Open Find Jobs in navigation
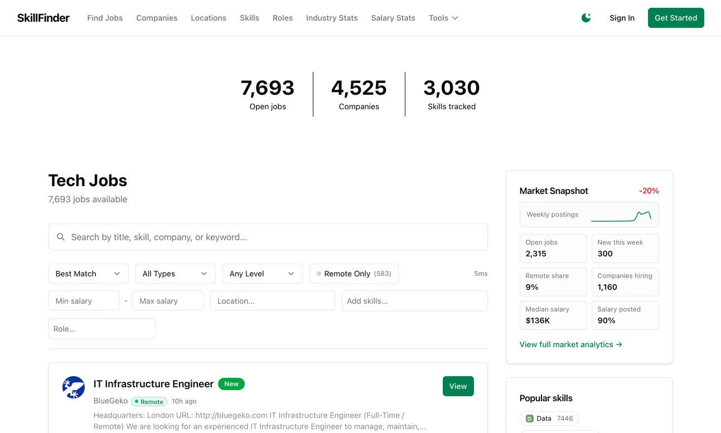Viewport: 721px width, 433px height. pos(105,18)
